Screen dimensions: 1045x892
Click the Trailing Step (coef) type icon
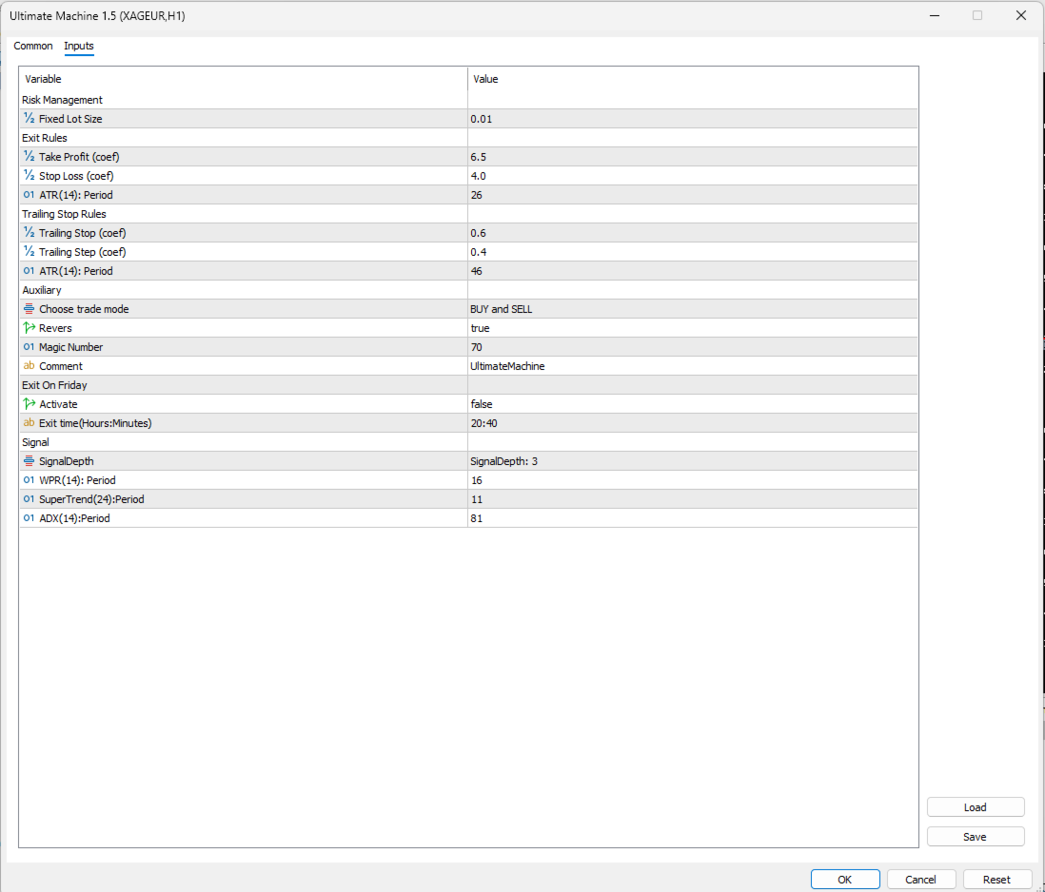[29, 252]
